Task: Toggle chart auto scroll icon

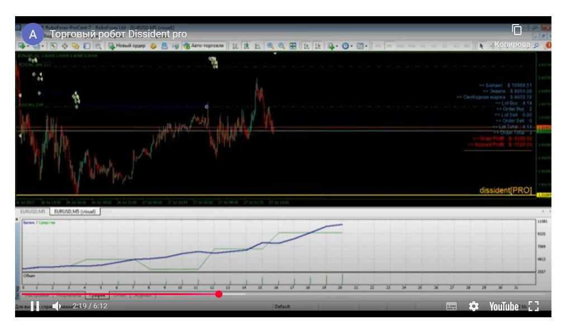Action: coord(307,46)
